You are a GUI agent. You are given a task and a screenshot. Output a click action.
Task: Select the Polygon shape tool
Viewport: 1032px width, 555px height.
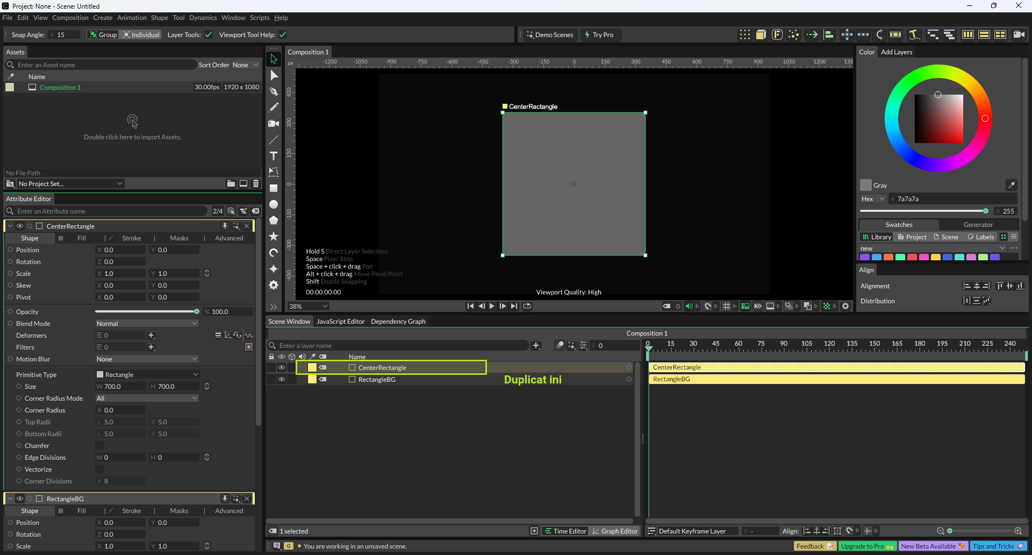(274, 220)
